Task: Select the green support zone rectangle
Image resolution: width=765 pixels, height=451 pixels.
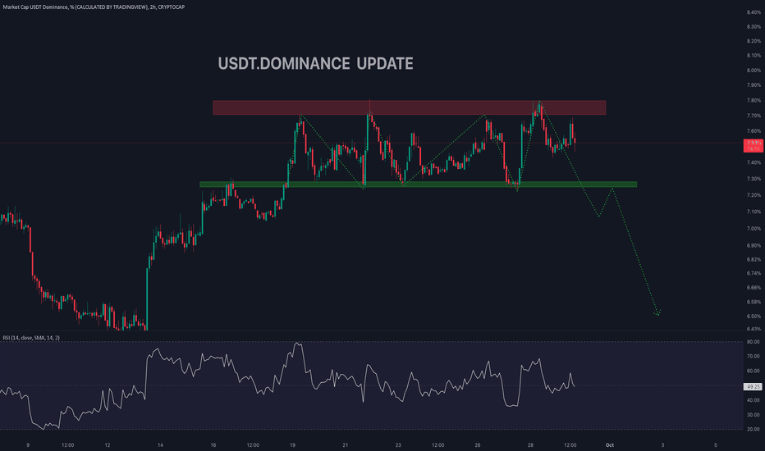Action: click(x=417, y=184)
